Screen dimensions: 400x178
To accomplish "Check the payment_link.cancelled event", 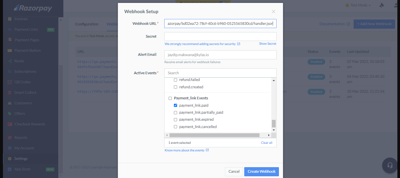I will click(175, 127).
